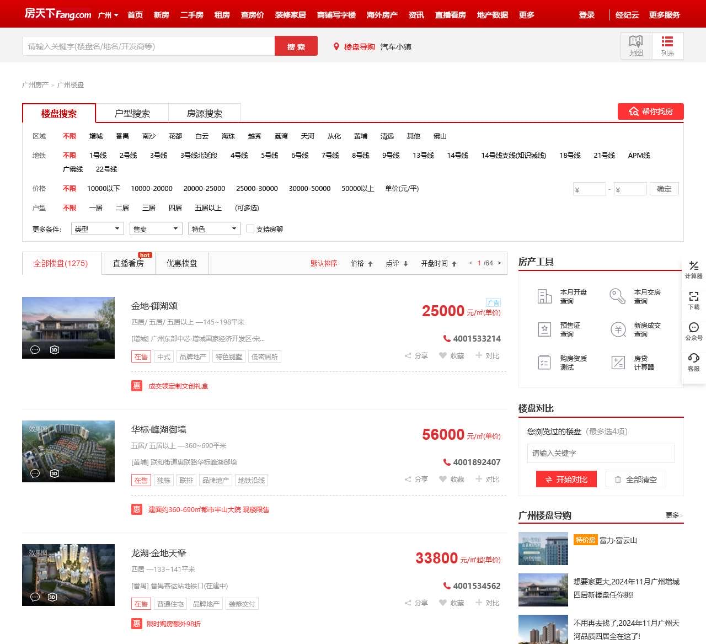Screen dimensions: 706x644
Task: Filter region by 天河
Action: (308, 136)
